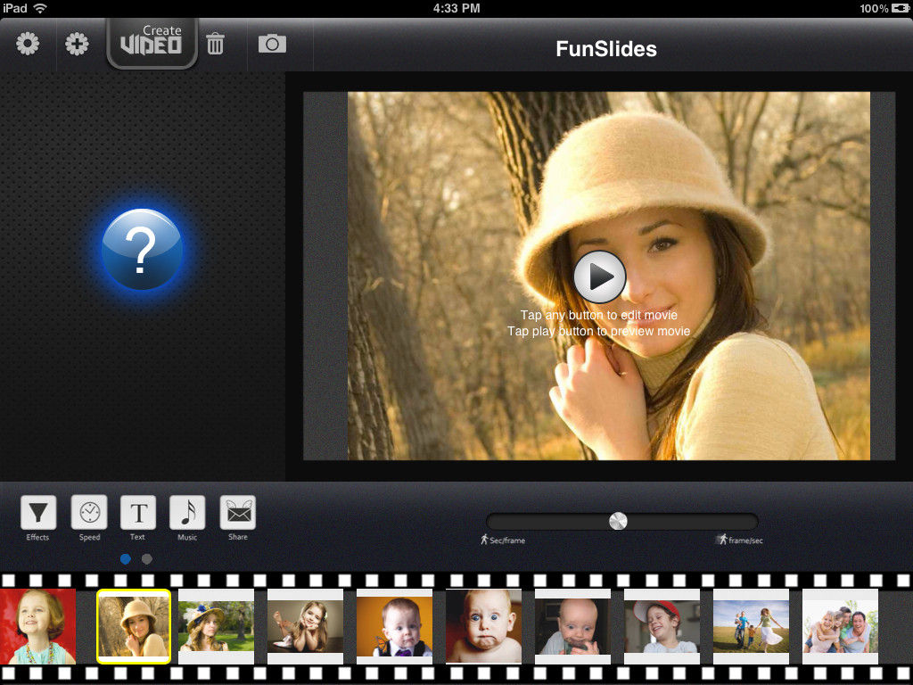Click the add-slide gear with plus icon
The image size is (913, 685).
(77, 45)
